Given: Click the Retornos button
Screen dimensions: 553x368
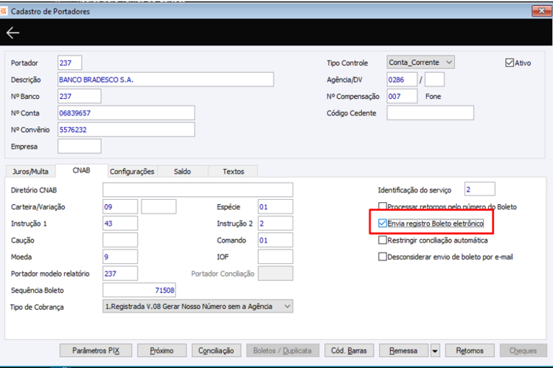Looking at the screenshot, I should (x=470, y=351).
